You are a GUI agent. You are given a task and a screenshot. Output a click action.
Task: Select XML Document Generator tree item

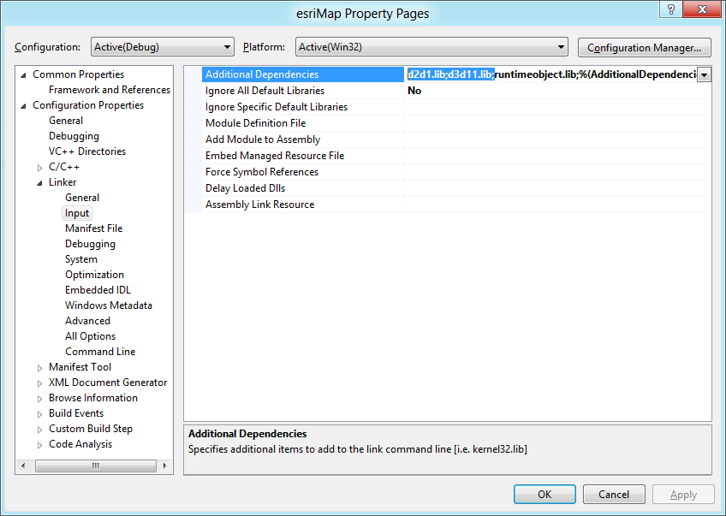108,383
